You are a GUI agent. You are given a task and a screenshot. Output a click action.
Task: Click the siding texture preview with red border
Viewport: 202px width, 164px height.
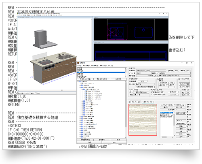[x=143, y=119]
